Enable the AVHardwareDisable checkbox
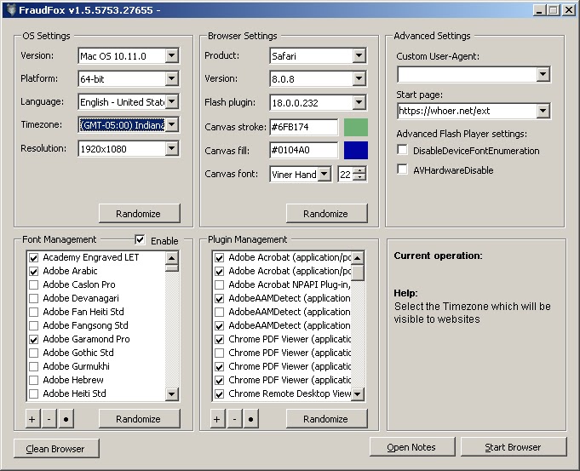The width and height of the screenshot is (580, 471). tap(402, 169)
